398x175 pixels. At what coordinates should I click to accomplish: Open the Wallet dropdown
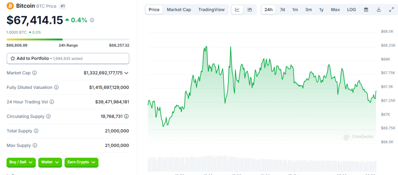click(50, 162)
